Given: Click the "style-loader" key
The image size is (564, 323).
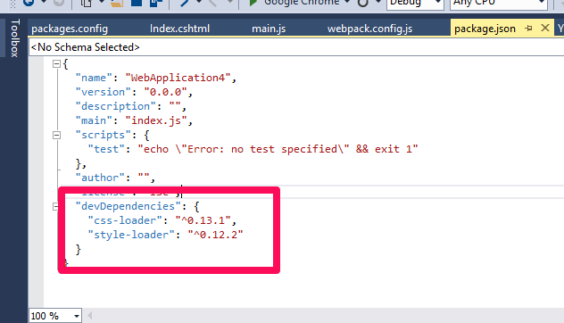Looking at the screenshot, I should click(131, 235).
